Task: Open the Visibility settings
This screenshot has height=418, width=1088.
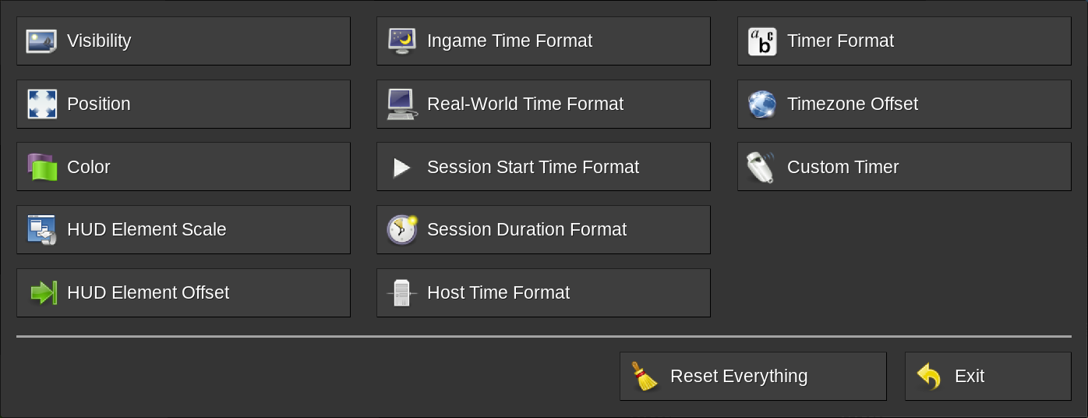Action: point(183,41)
